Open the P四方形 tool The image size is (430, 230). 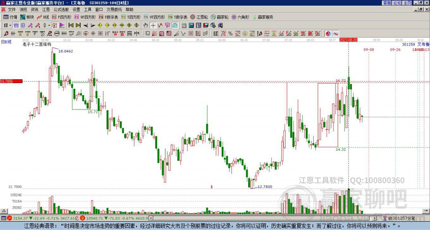click(x=62, y=17)
